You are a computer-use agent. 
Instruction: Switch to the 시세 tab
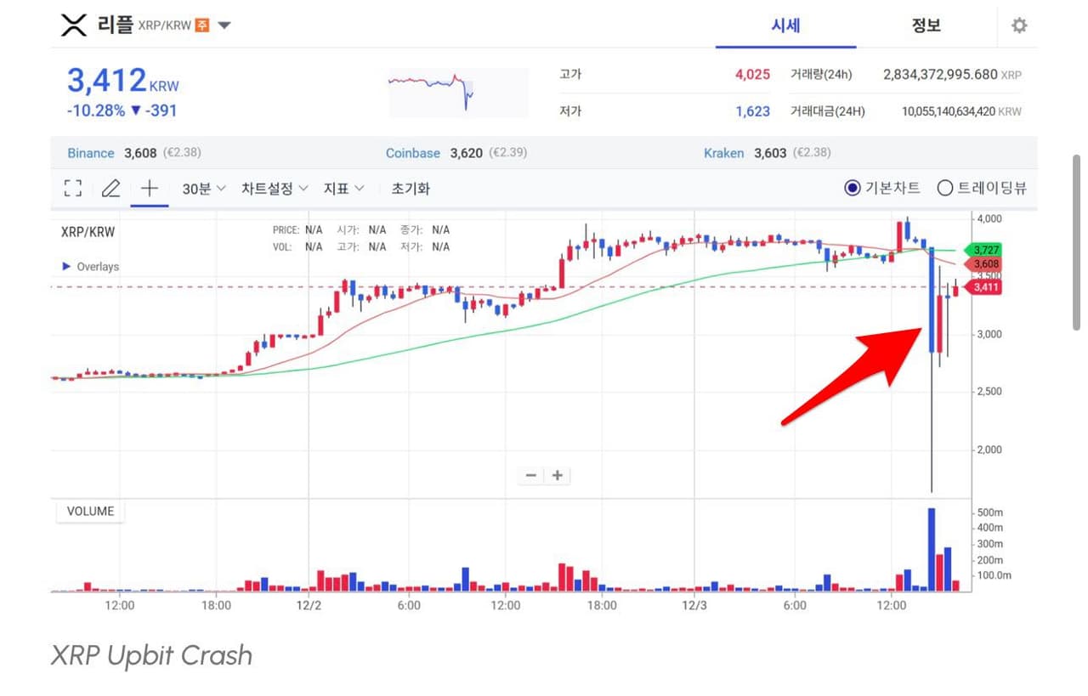pos(785,25)
